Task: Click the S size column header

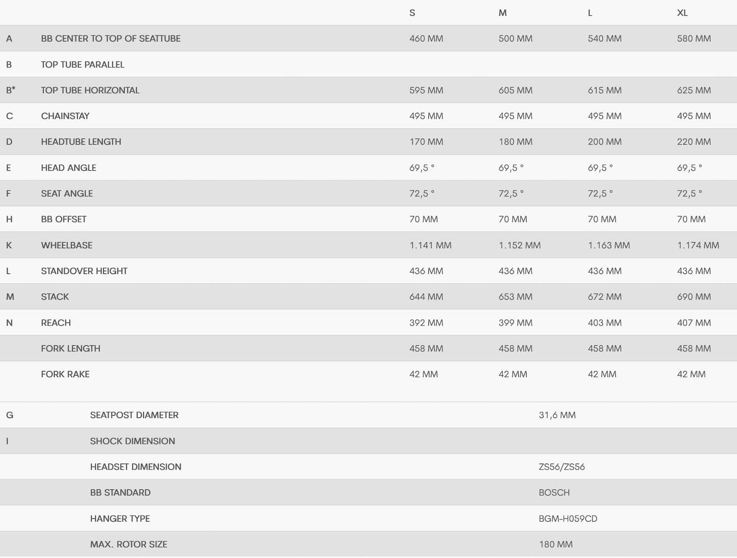Action: pos(412,13)
